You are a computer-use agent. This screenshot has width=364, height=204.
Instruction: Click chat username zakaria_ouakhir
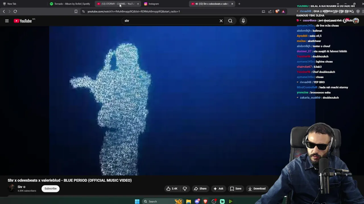coord(310,97)
